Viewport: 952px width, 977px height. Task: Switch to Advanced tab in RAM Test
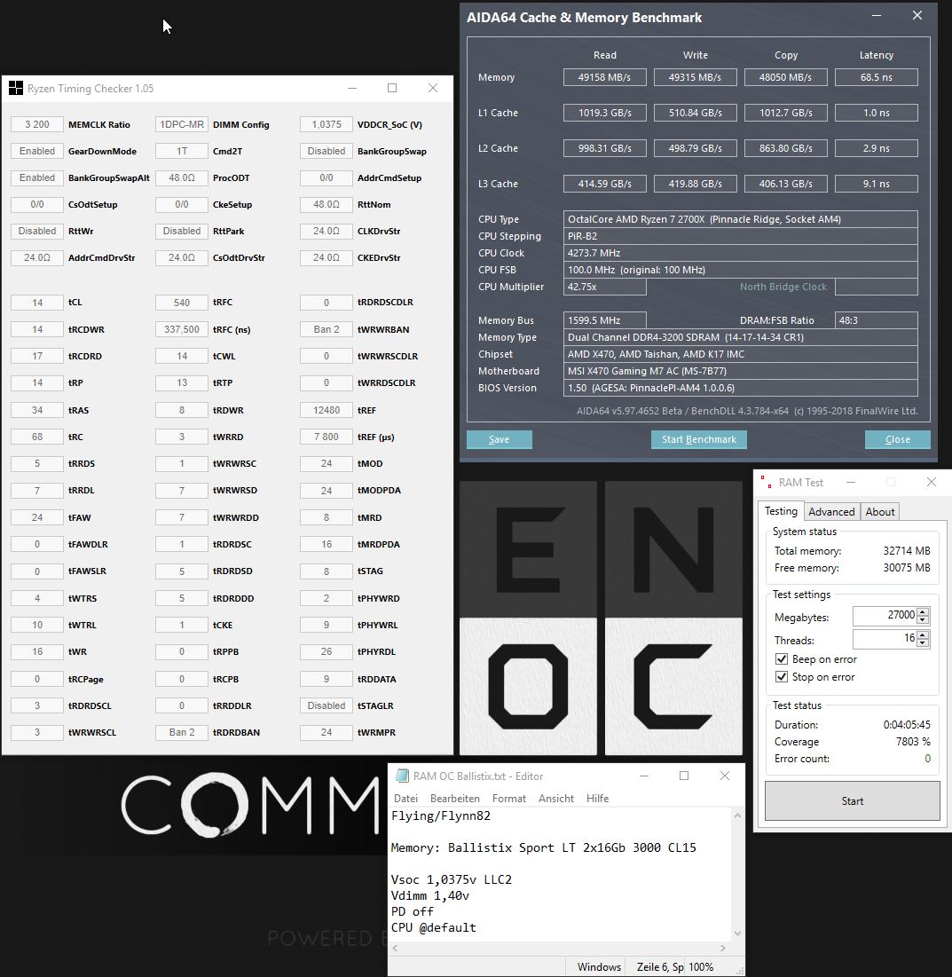(x=831, y=511)
